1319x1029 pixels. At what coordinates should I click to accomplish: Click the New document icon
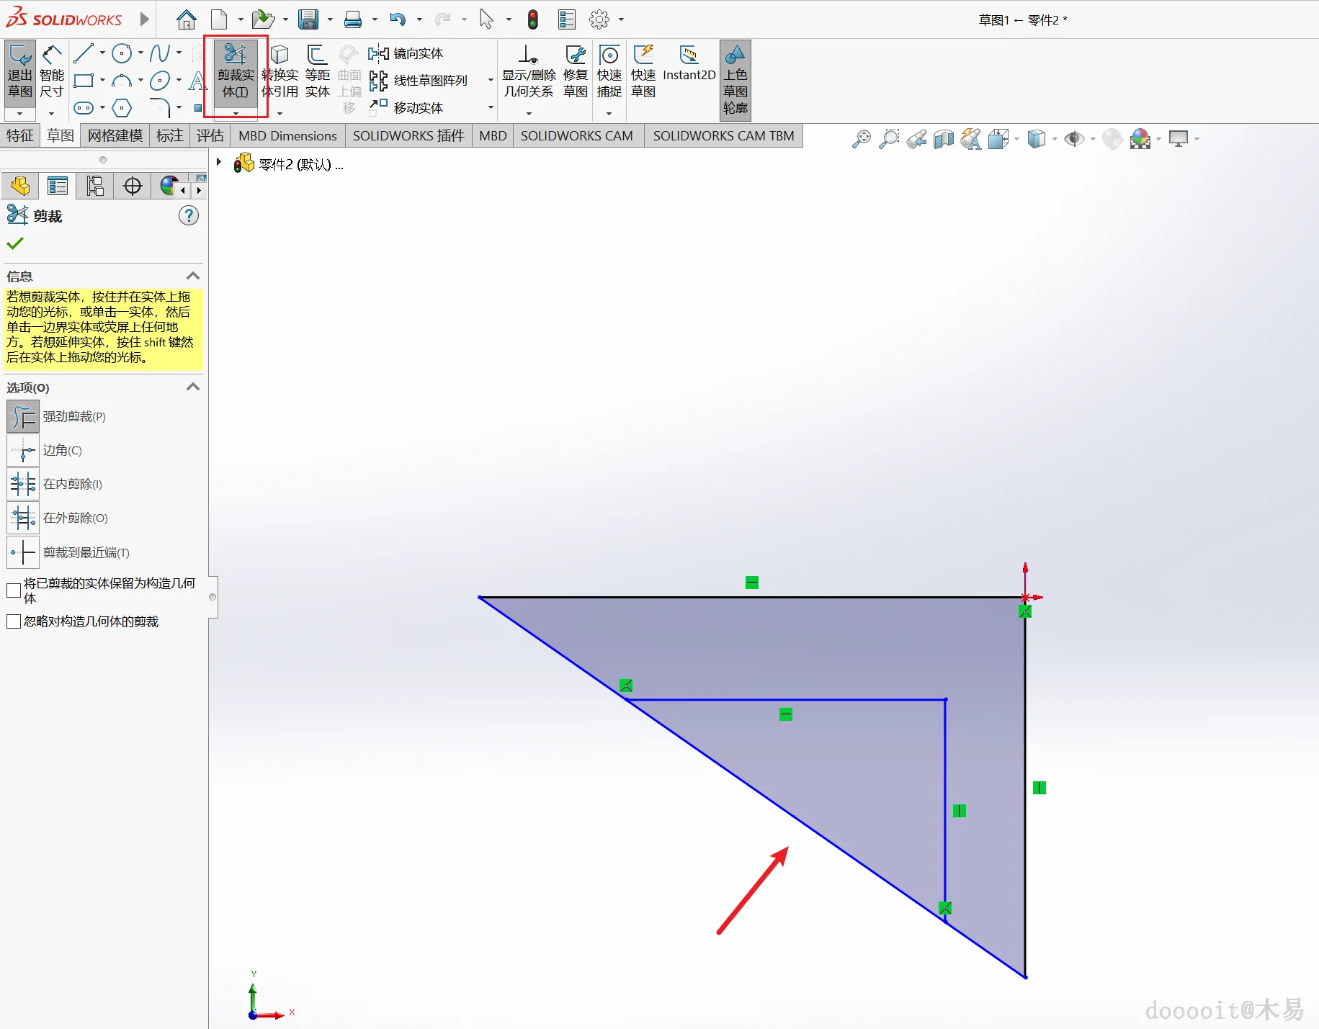pyautogui.click(x=219, y=19)
